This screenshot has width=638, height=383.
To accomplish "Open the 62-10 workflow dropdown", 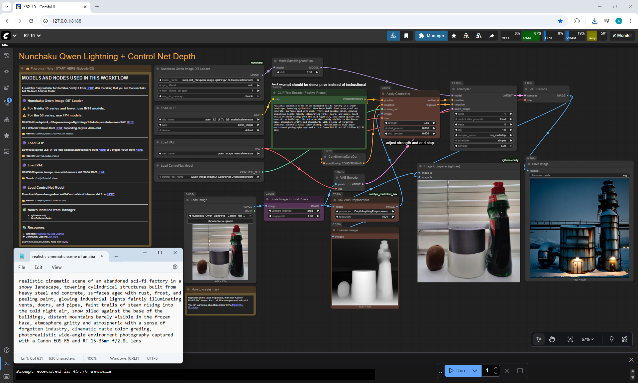I will pos(32,36).
